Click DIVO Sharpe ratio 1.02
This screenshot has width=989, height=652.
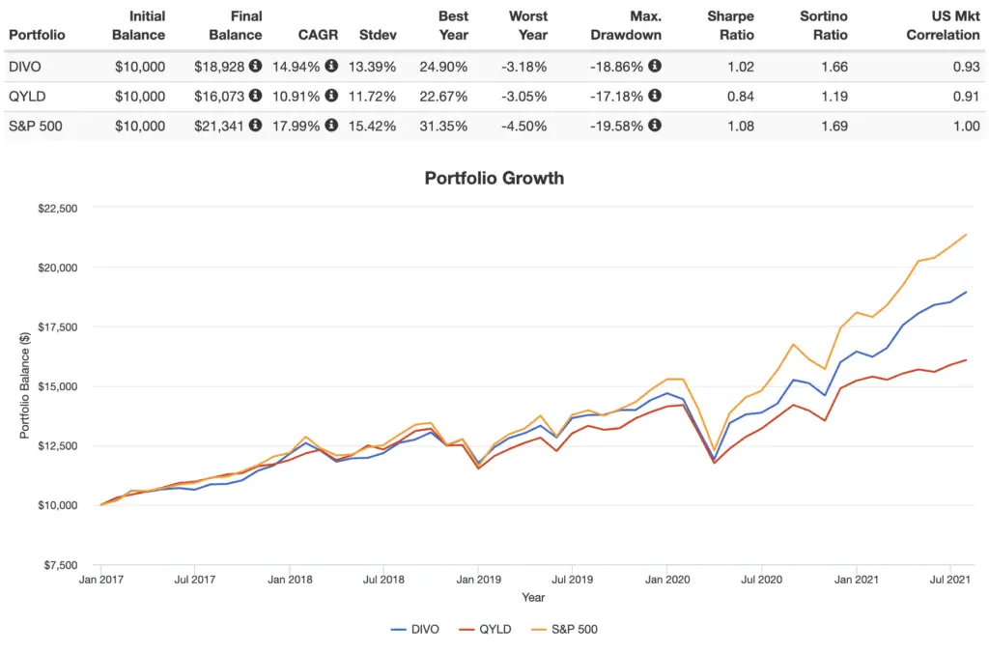[x=741, y=67]
